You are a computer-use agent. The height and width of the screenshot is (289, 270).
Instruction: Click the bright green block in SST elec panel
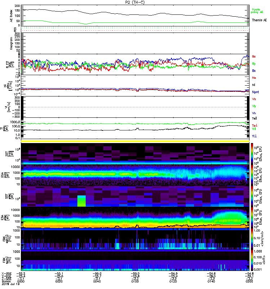81,201
